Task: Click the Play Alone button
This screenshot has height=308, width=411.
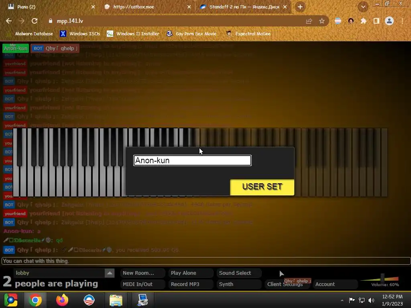Action: pyautogui.click(x=191, y=273)
